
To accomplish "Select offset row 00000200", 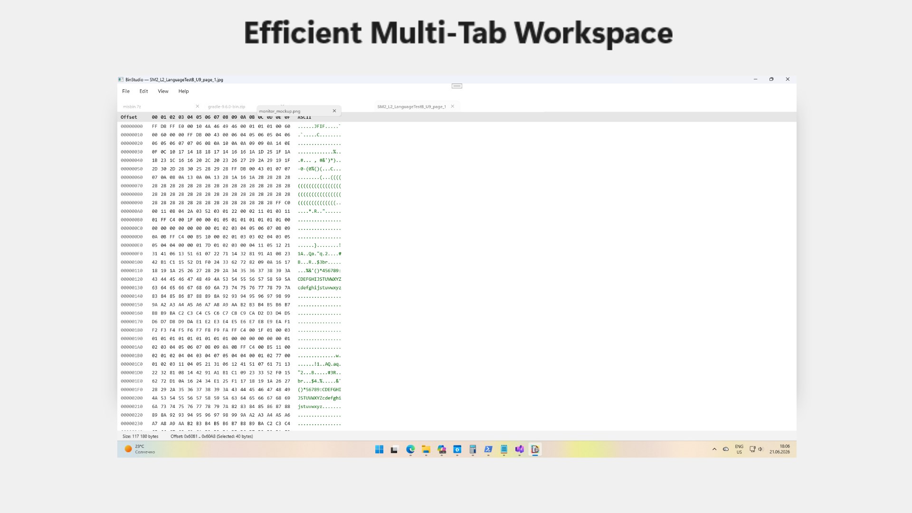I will tap(132, 398).
